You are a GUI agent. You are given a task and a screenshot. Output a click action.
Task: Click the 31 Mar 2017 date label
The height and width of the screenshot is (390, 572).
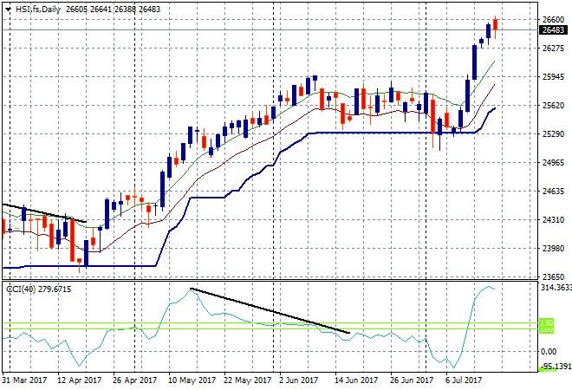point(24,380)
